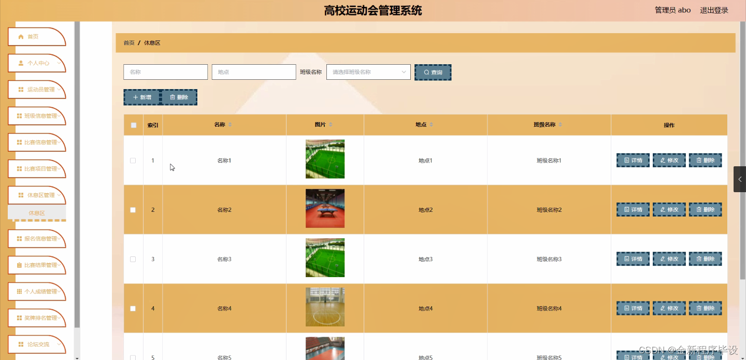Click the plus icon in 新增 button
The image size is (746, 360).
(x=136, y=97)
